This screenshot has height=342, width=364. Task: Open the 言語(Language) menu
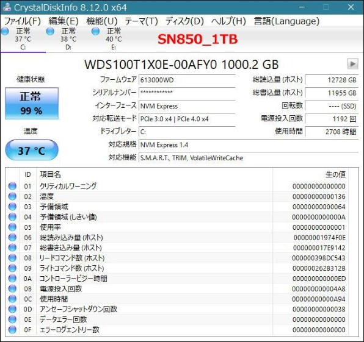pyautogui.click(x=286, y=21)
